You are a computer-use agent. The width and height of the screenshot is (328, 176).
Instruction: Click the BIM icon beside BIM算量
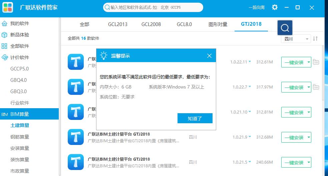(4, 114)
